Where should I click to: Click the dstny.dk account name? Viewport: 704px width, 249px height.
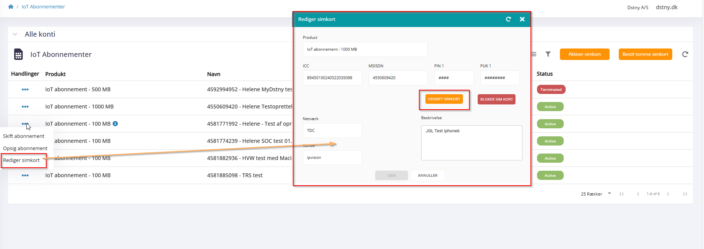click(667, 7)
